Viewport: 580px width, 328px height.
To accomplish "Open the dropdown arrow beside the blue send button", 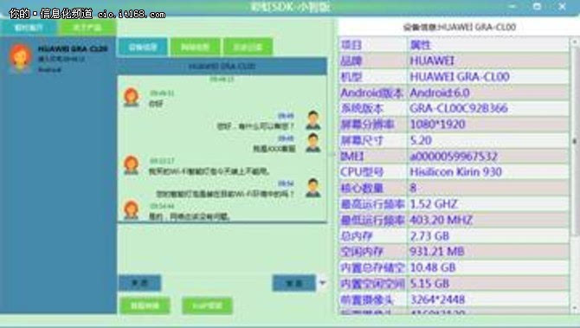I will point(323,283).
